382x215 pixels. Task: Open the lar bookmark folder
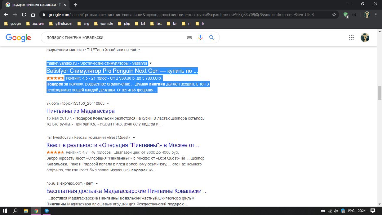tap(172, 23)
